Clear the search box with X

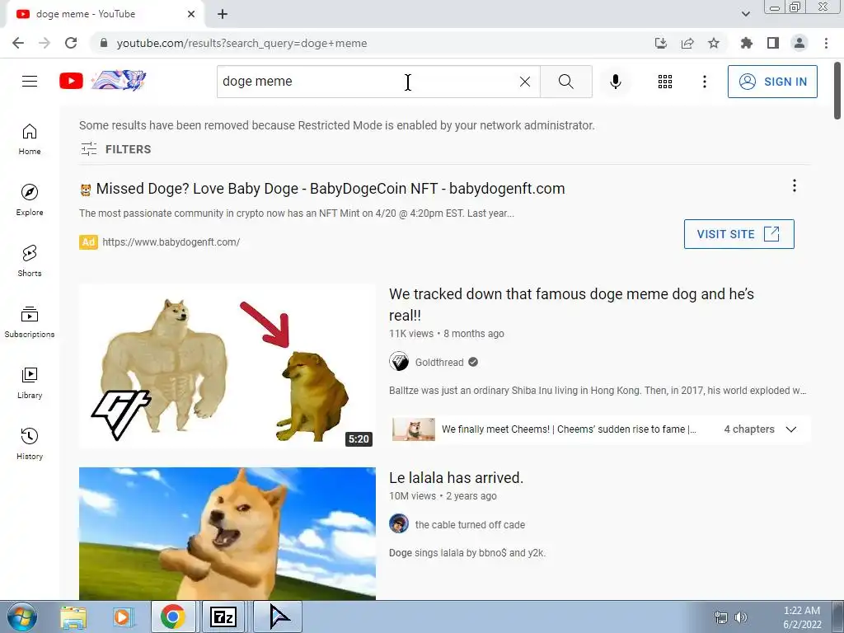[525, 82]
